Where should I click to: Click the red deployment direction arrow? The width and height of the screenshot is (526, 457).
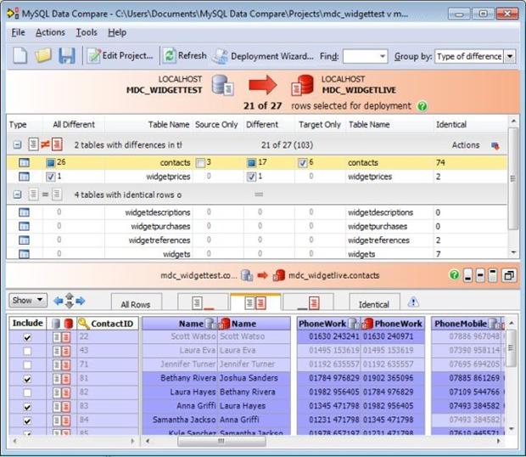263,85
